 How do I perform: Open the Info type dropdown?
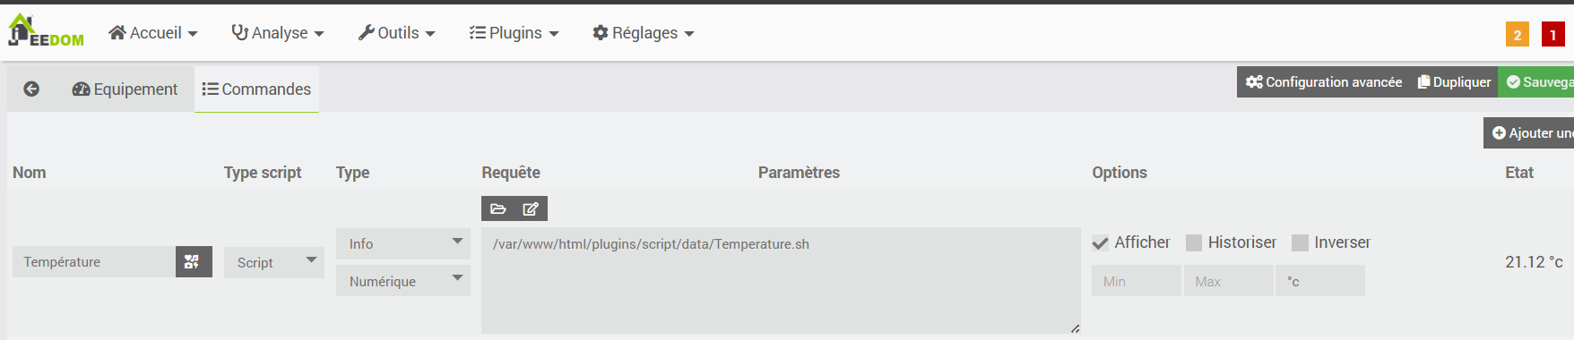pos(403,243)
